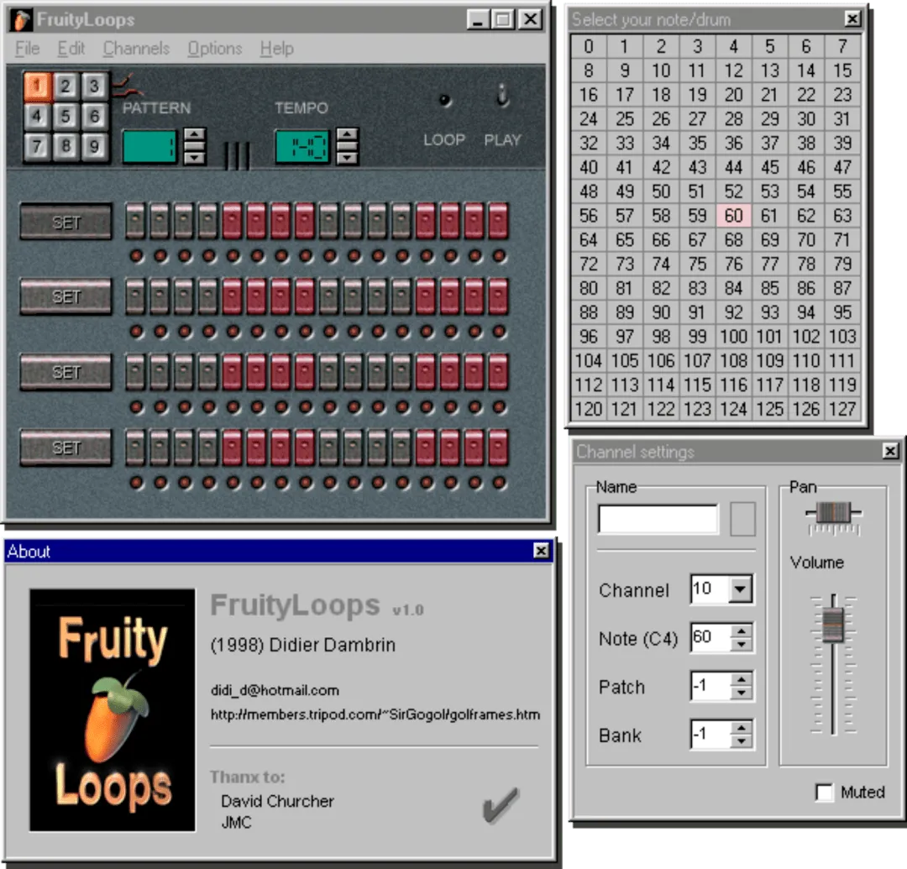This screenshot has height=869, width=907.
Task: Toggle last step of fourth channel row
Action: (499, 448)
